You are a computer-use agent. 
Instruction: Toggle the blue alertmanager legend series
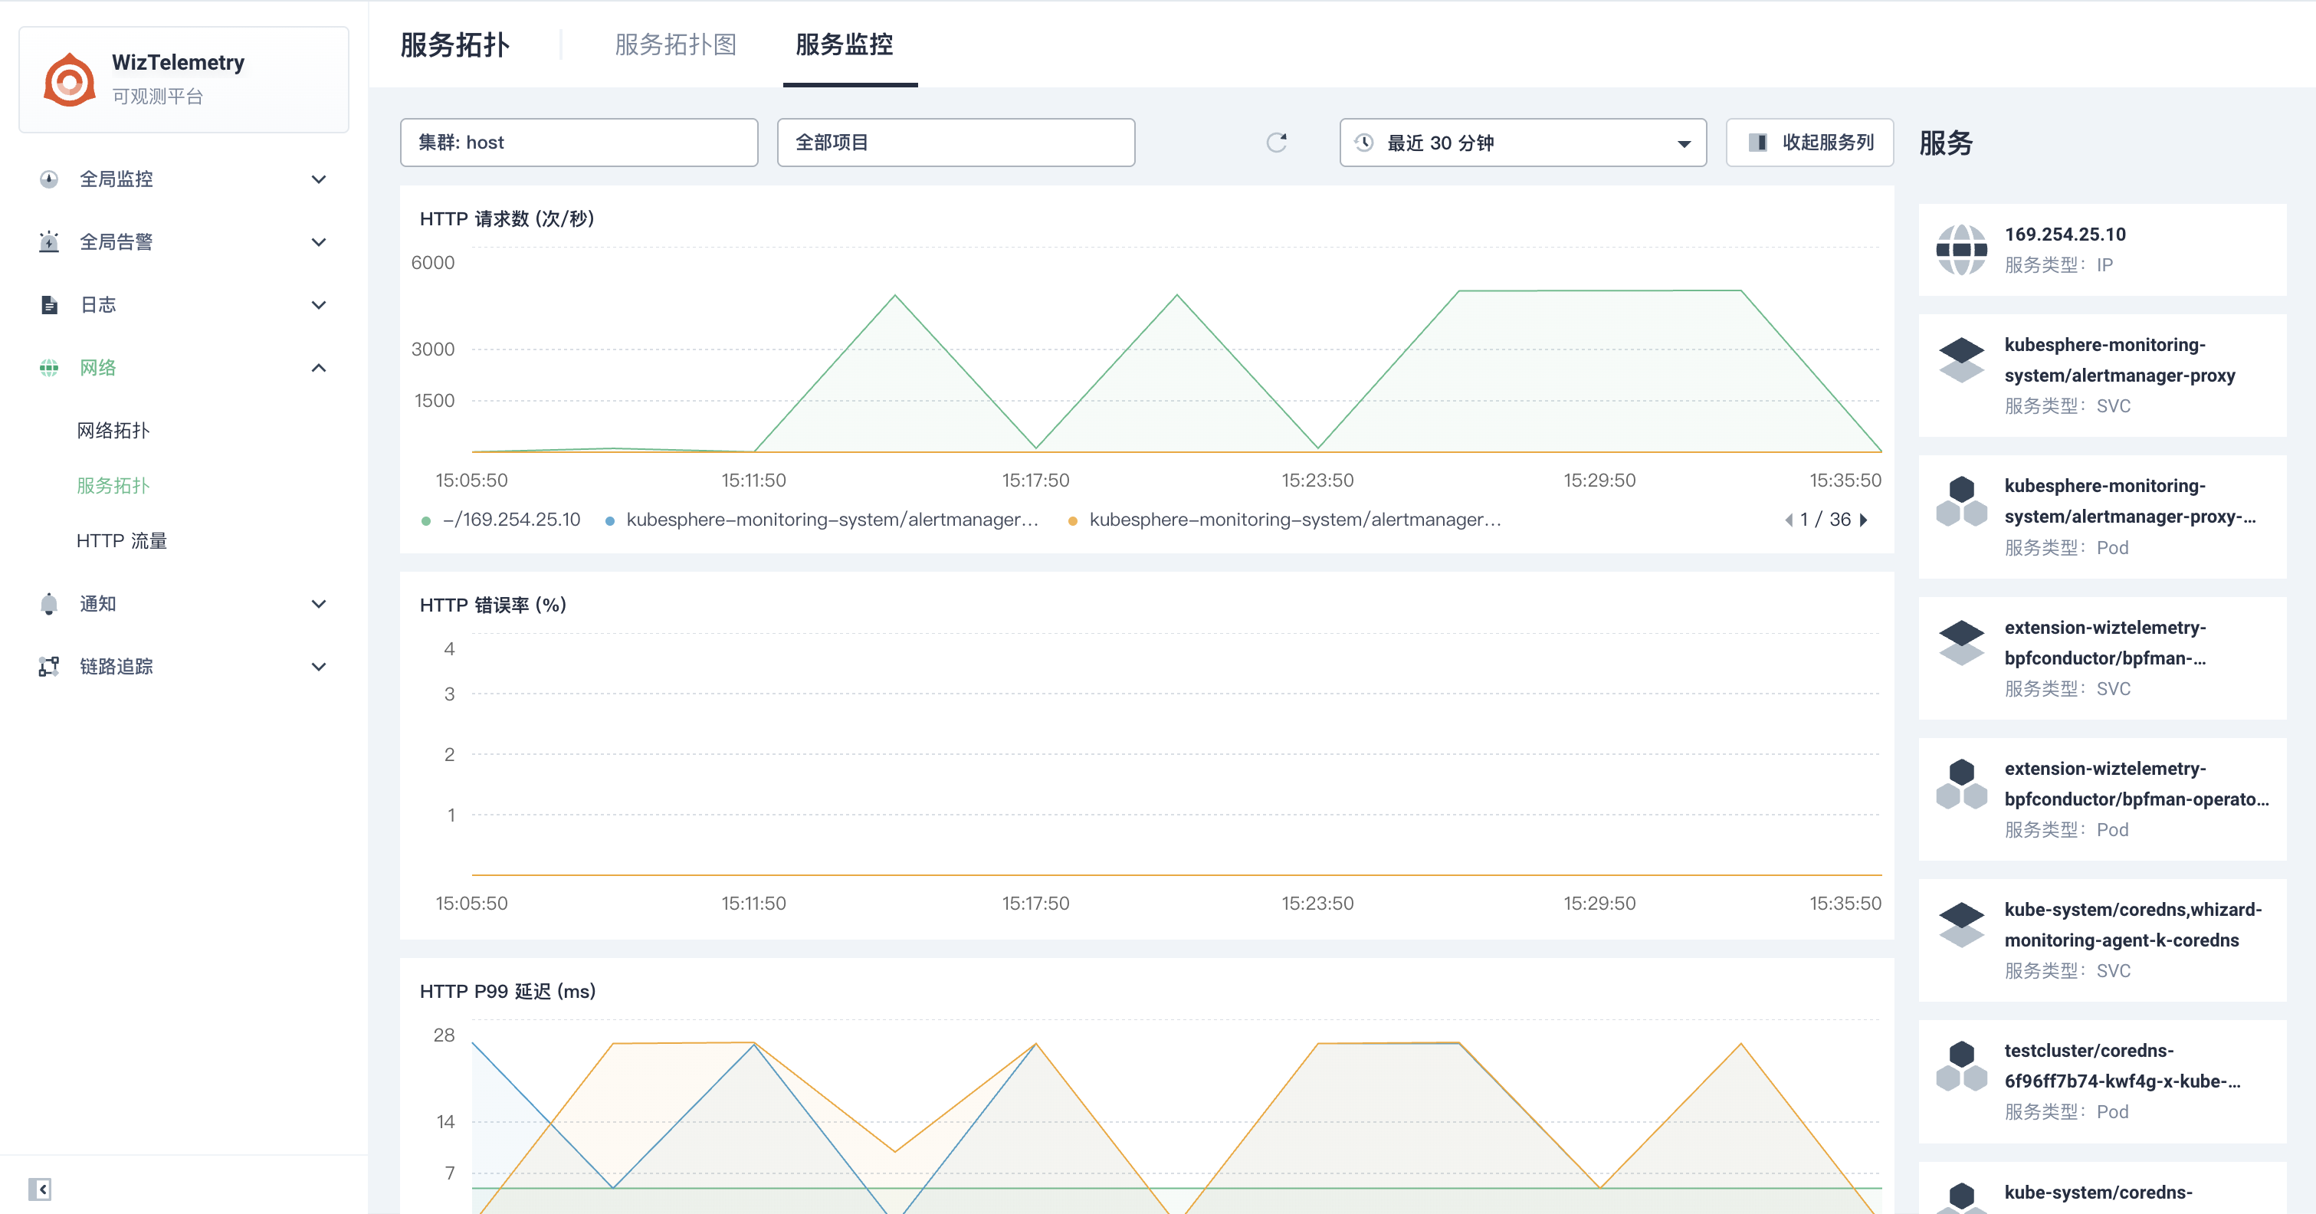click(832, 520)
